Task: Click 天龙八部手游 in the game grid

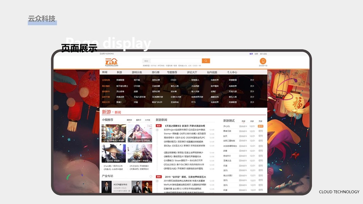Action: coord(139,97)
